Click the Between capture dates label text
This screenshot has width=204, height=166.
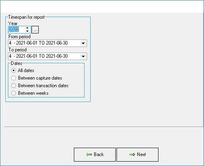(40, 78)
